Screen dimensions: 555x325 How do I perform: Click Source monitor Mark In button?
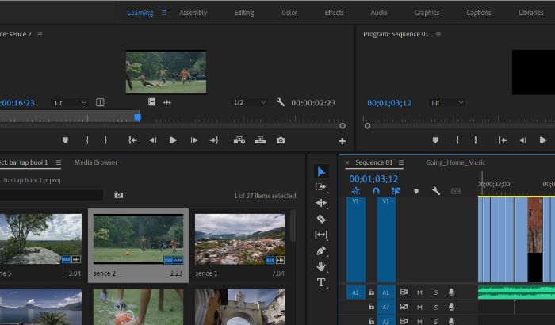tap(87, 140)
